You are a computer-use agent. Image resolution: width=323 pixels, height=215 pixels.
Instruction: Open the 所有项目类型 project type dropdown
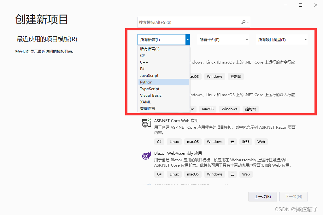pyautogui.click(x=282, y=40)
